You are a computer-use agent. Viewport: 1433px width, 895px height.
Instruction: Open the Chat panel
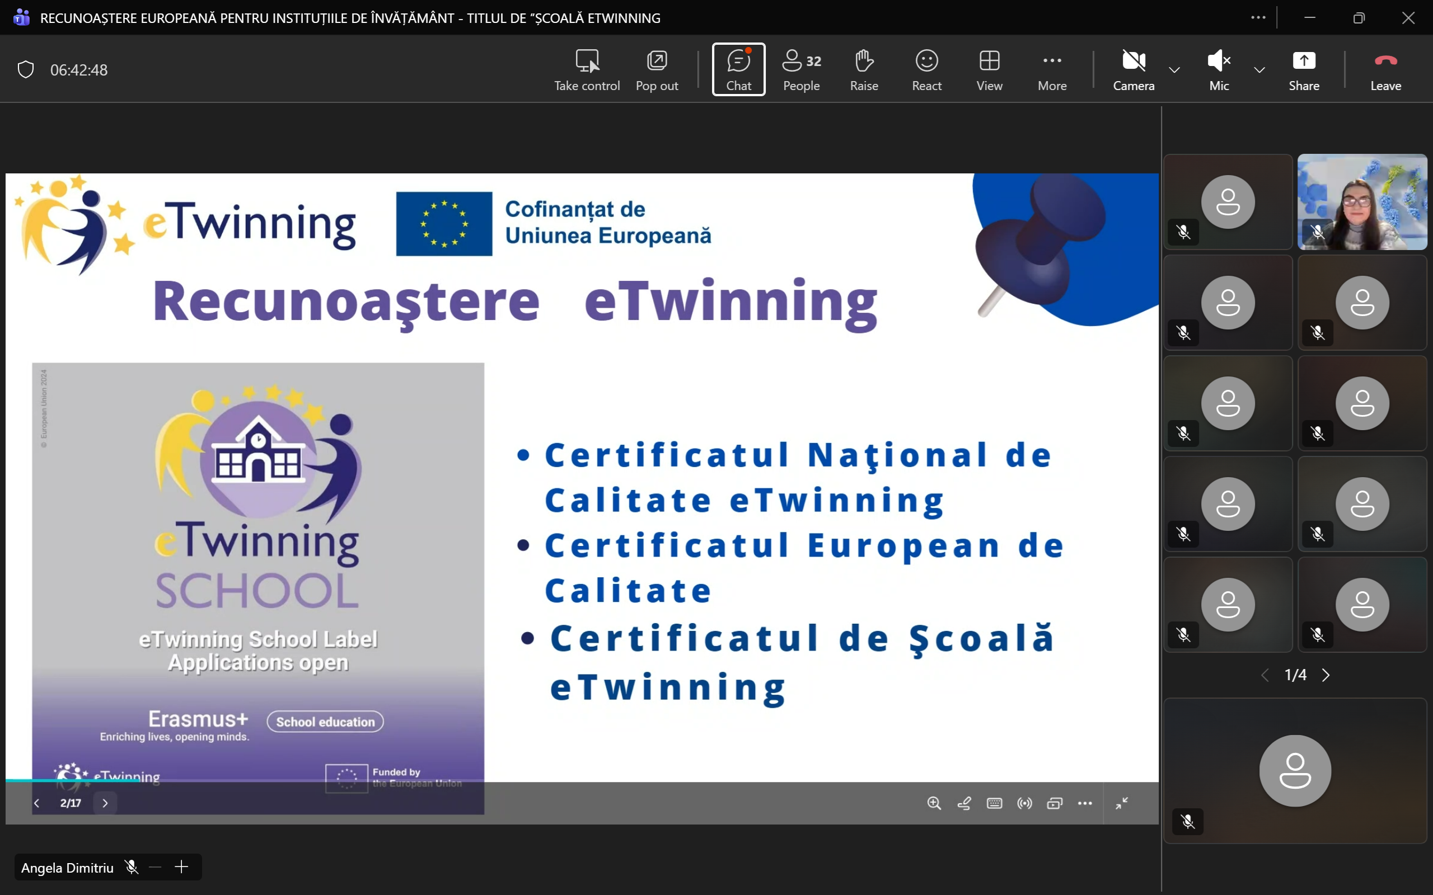point(738,69)
